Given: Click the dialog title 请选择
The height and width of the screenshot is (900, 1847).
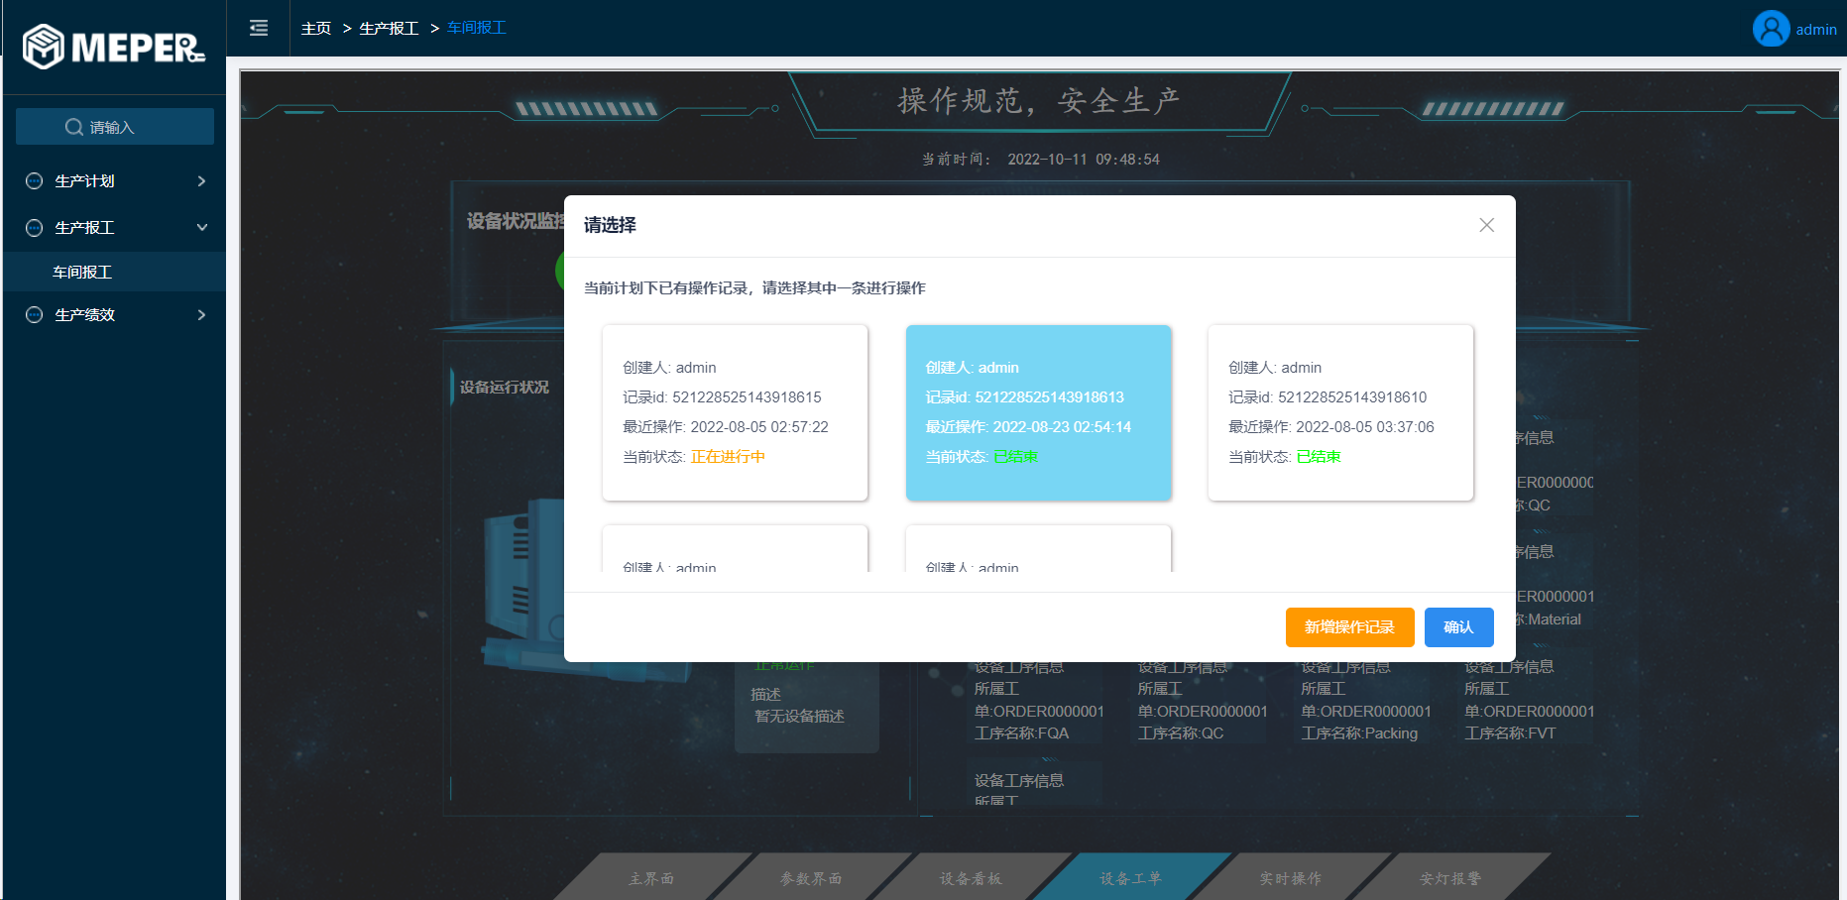Looking at the screenshot, I should point(610,225).
